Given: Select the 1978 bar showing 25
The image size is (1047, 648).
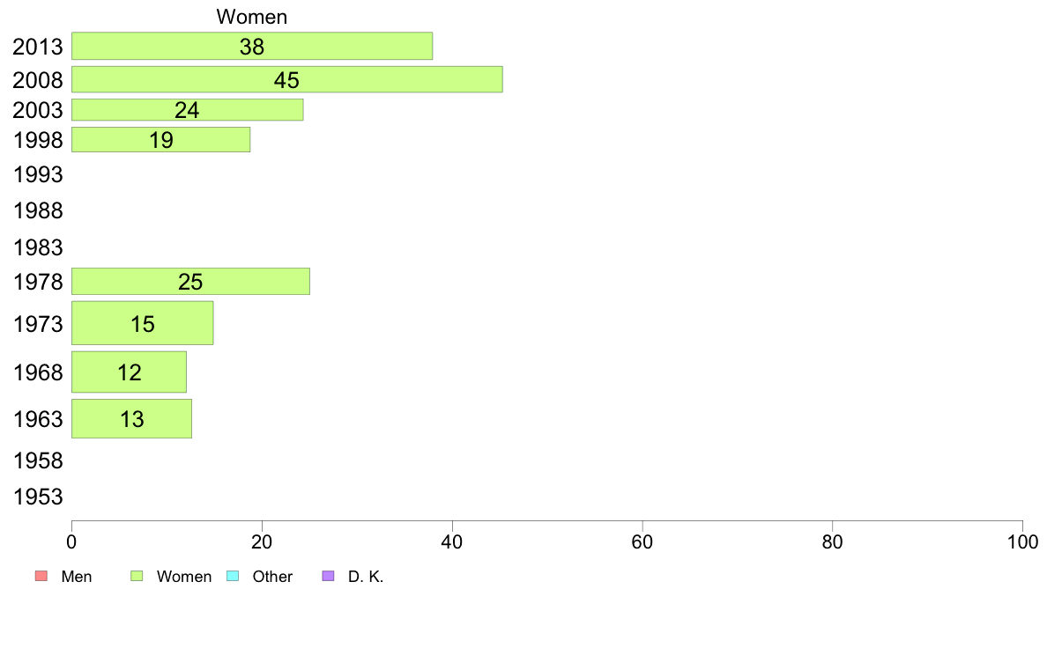Looking at the screenshot, I should point(190,282).
